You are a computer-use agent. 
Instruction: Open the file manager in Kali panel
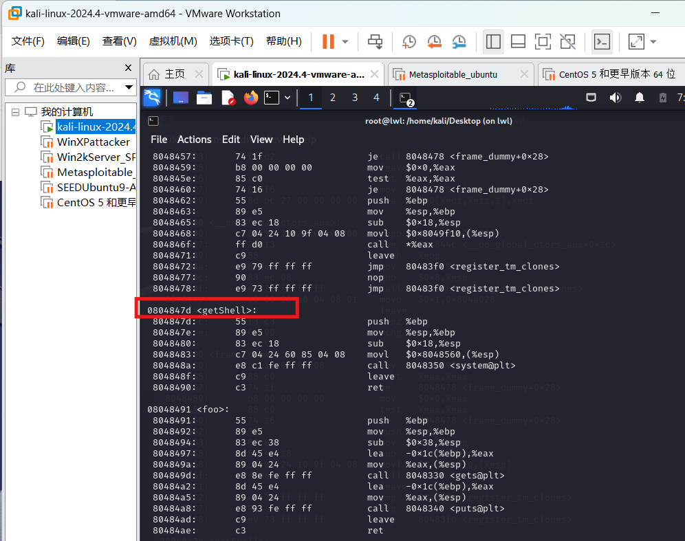click(x=204, y=98)
